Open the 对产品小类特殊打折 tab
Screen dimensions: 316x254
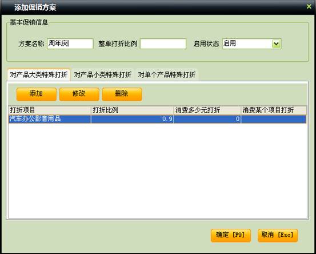(x=103, y=75)
